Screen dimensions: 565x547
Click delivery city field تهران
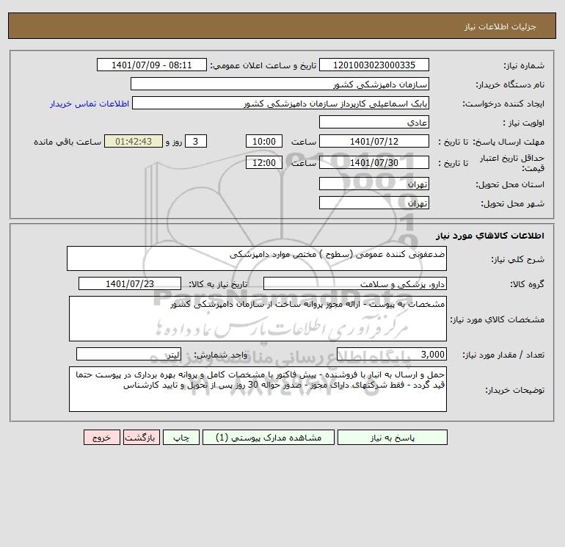point(374,203)
